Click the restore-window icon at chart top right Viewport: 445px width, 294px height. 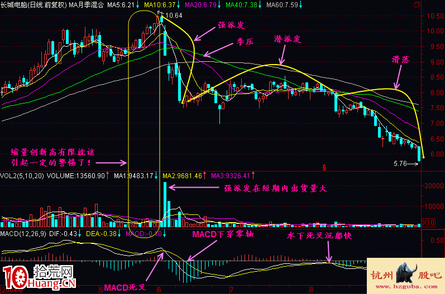coord(417,4)
